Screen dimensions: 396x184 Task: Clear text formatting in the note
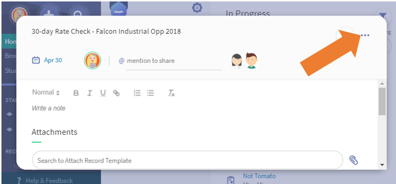click(172, 93)
